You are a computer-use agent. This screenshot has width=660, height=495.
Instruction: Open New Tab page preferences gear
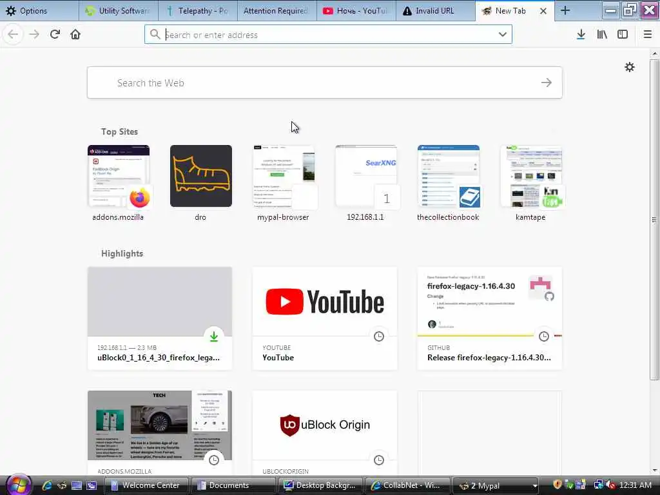tap(629, 67)
